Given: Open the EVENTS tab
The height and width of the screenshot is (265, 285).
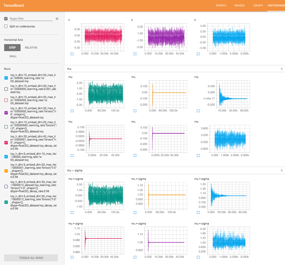Looking at the screenshot, I should pyautogui.click(x=221, y=6).
